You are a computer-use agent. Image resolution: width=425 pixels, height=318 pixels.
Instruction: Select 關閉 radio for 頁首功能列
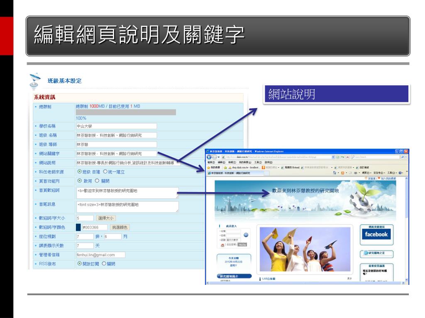(97, 181)
